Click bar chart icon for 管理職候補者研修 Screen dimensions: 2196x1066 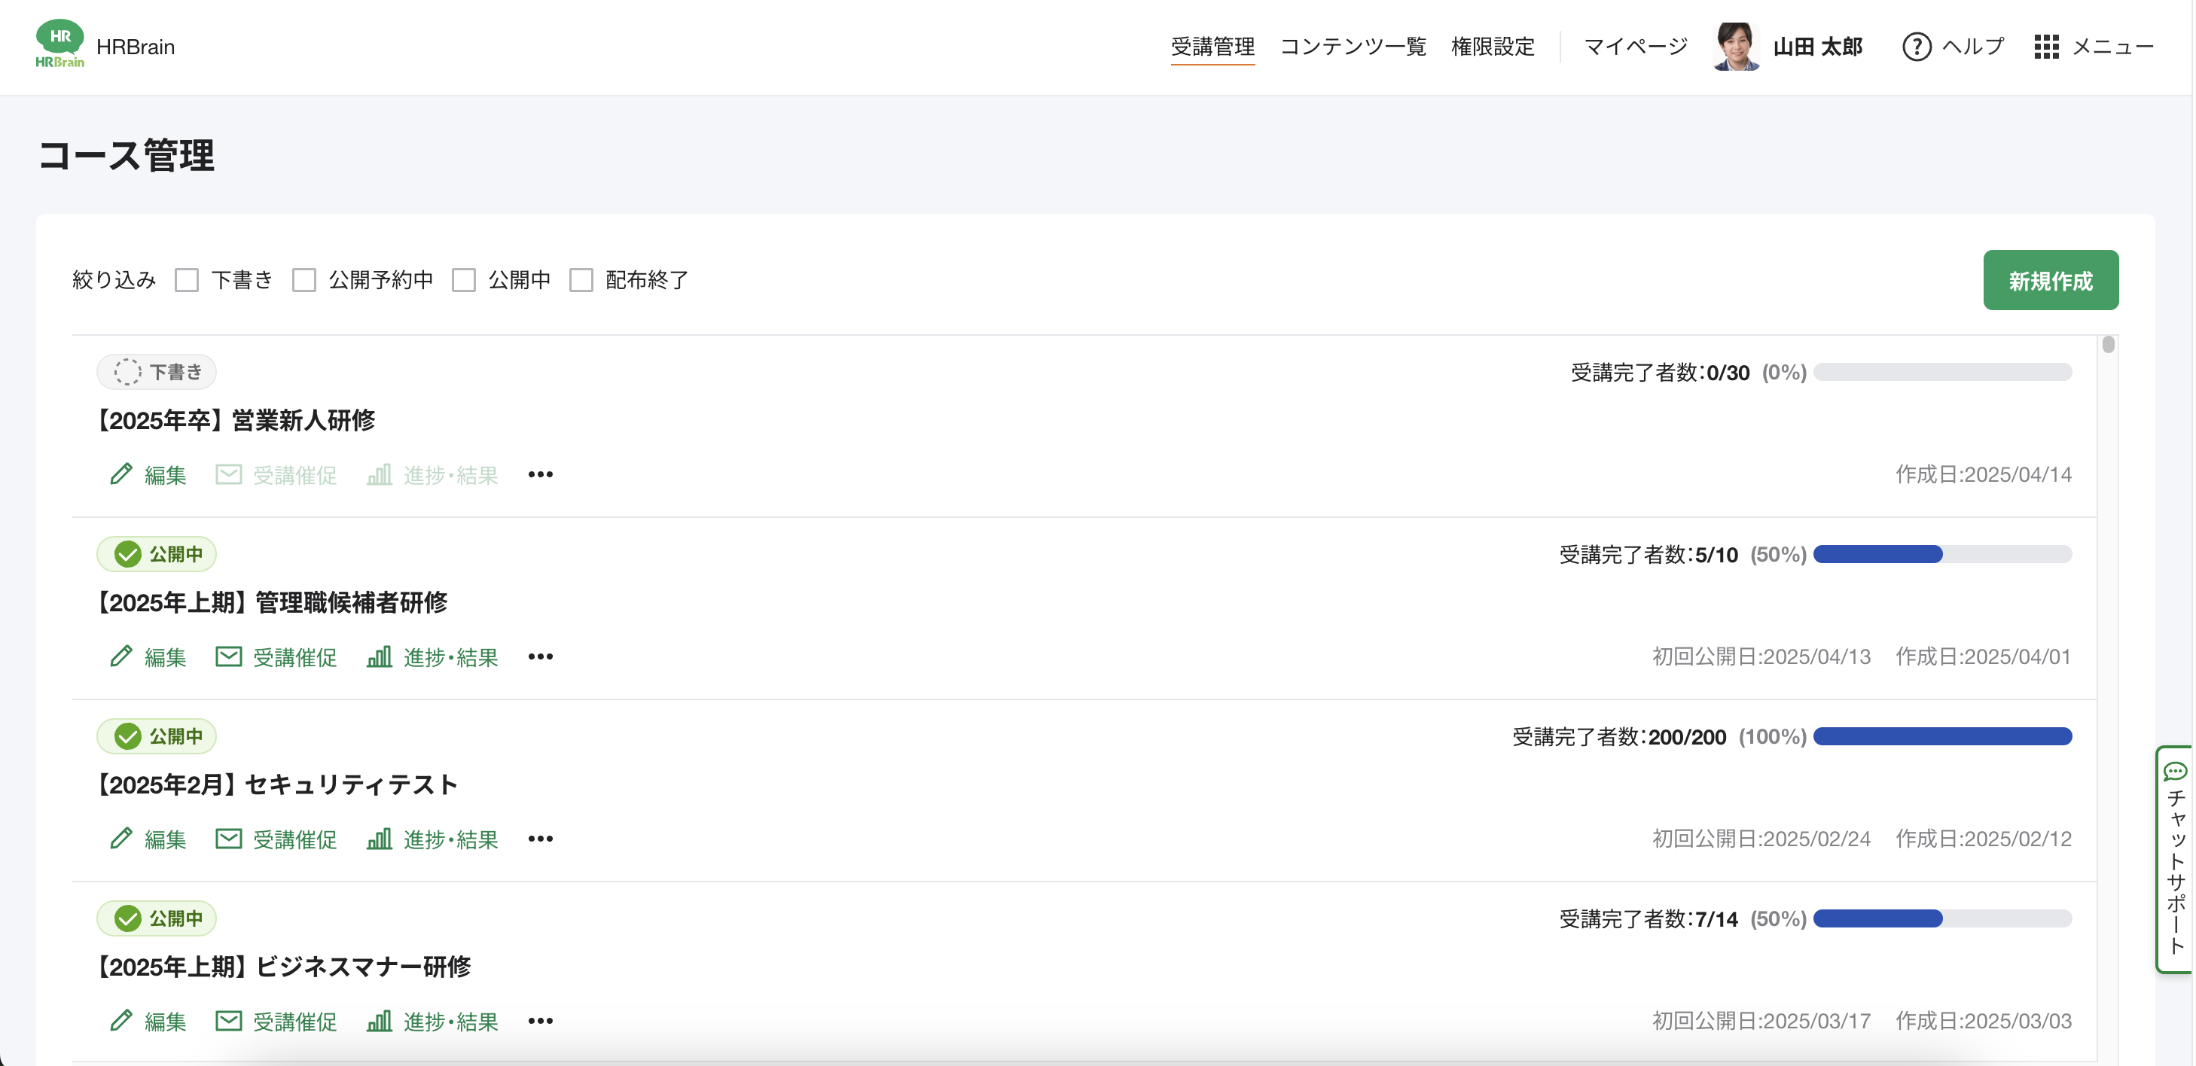pyautogui.click(x=380, y=656)
